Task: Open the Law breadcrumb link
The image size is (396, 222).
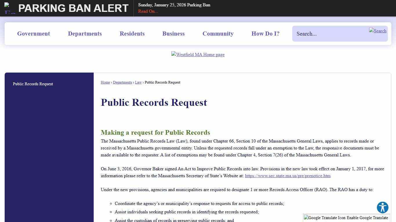Action: click(138, 82)
